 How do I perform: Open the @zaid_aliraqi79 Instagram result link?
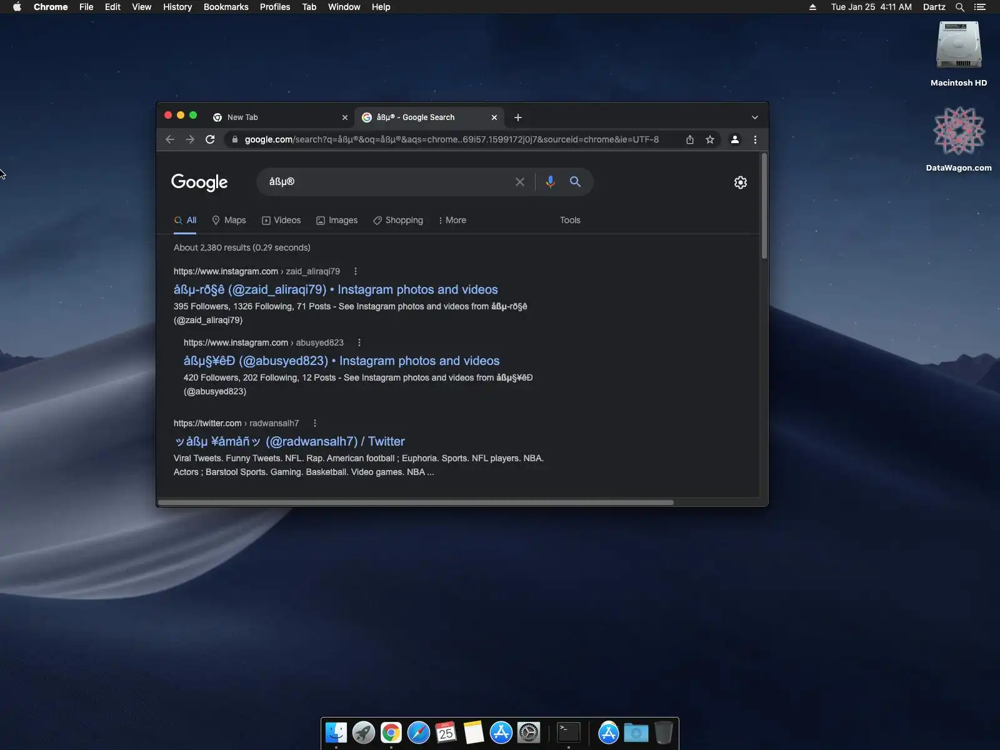[x=336, y=289]
